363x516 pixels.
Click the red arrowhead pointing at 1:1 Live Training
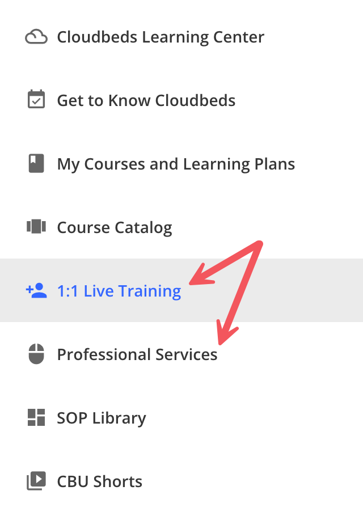(196, 280)
